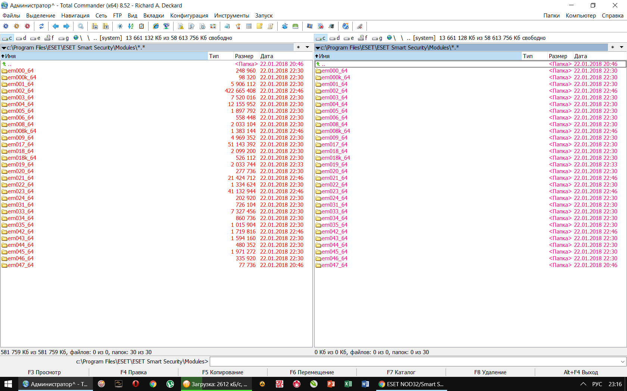627x391 pixels.
Task: Click the pack files archive icon
Action: coord(95,26)
